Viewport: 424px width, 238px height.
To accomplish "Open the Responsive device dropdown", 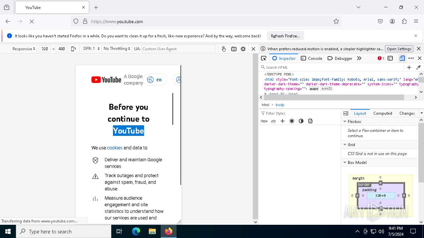I will click(x=24, y=49).
